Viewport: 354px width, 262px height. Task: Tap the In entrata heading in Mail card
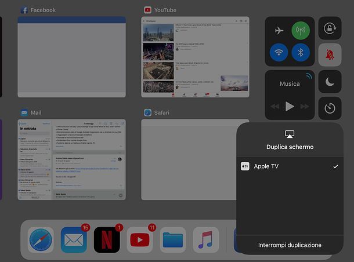(x=28, y=129)
